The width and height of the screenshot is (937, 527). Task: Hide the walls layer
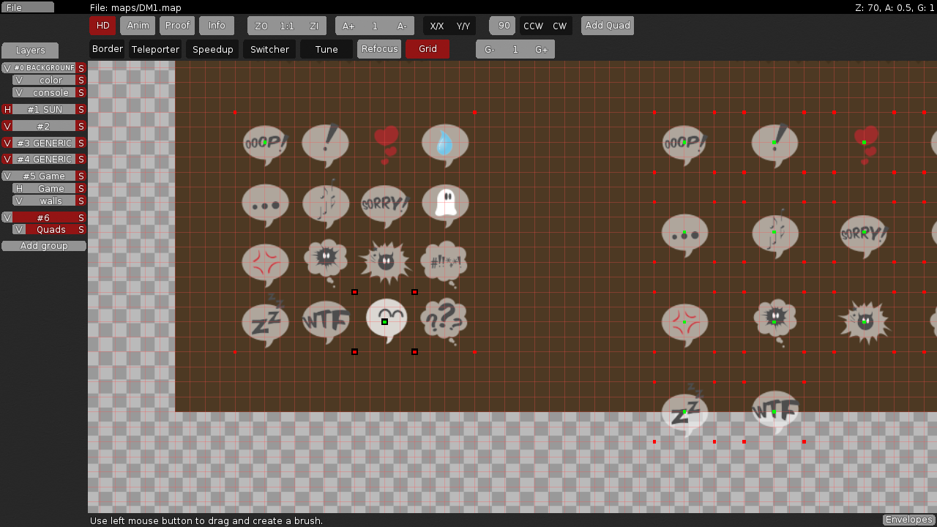[x=19, y=201]
